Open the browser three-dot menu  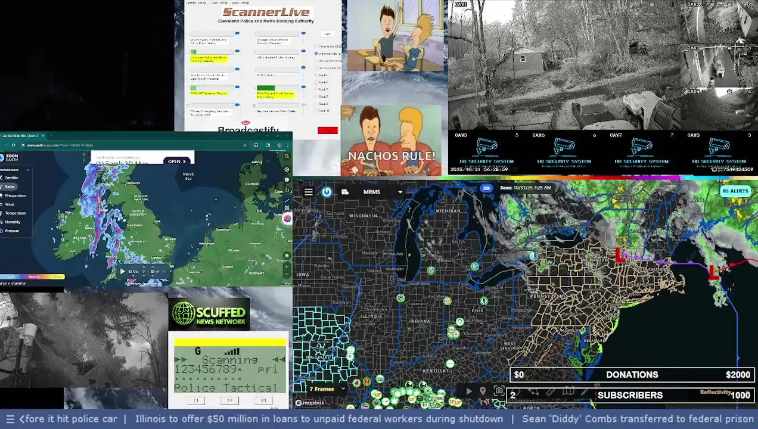tap(287, 145)
